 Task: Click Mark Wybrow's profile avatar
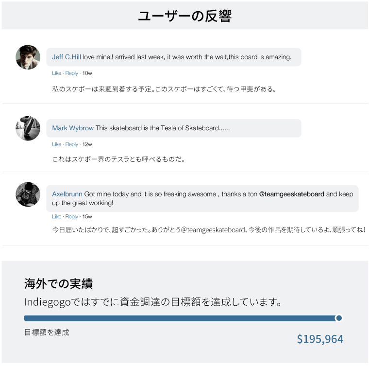(x=28, y=128)
